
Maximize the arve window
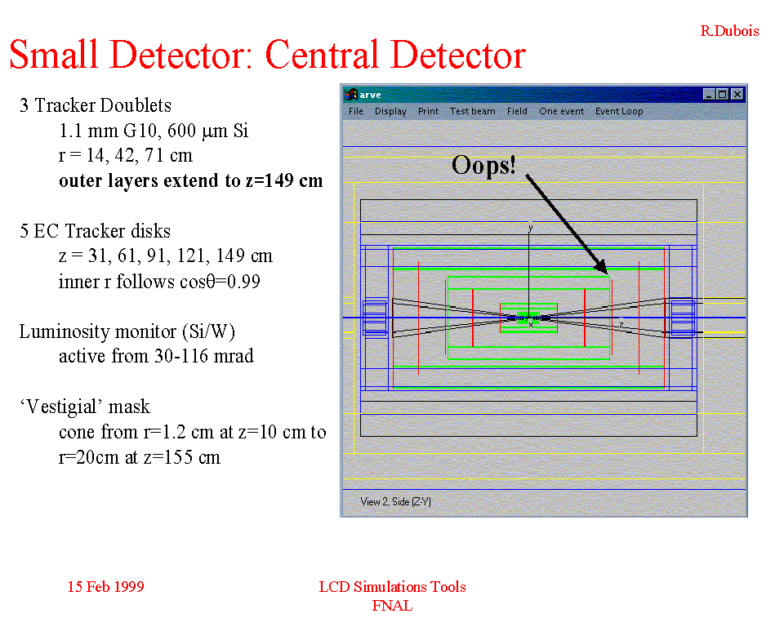(723, 95)
